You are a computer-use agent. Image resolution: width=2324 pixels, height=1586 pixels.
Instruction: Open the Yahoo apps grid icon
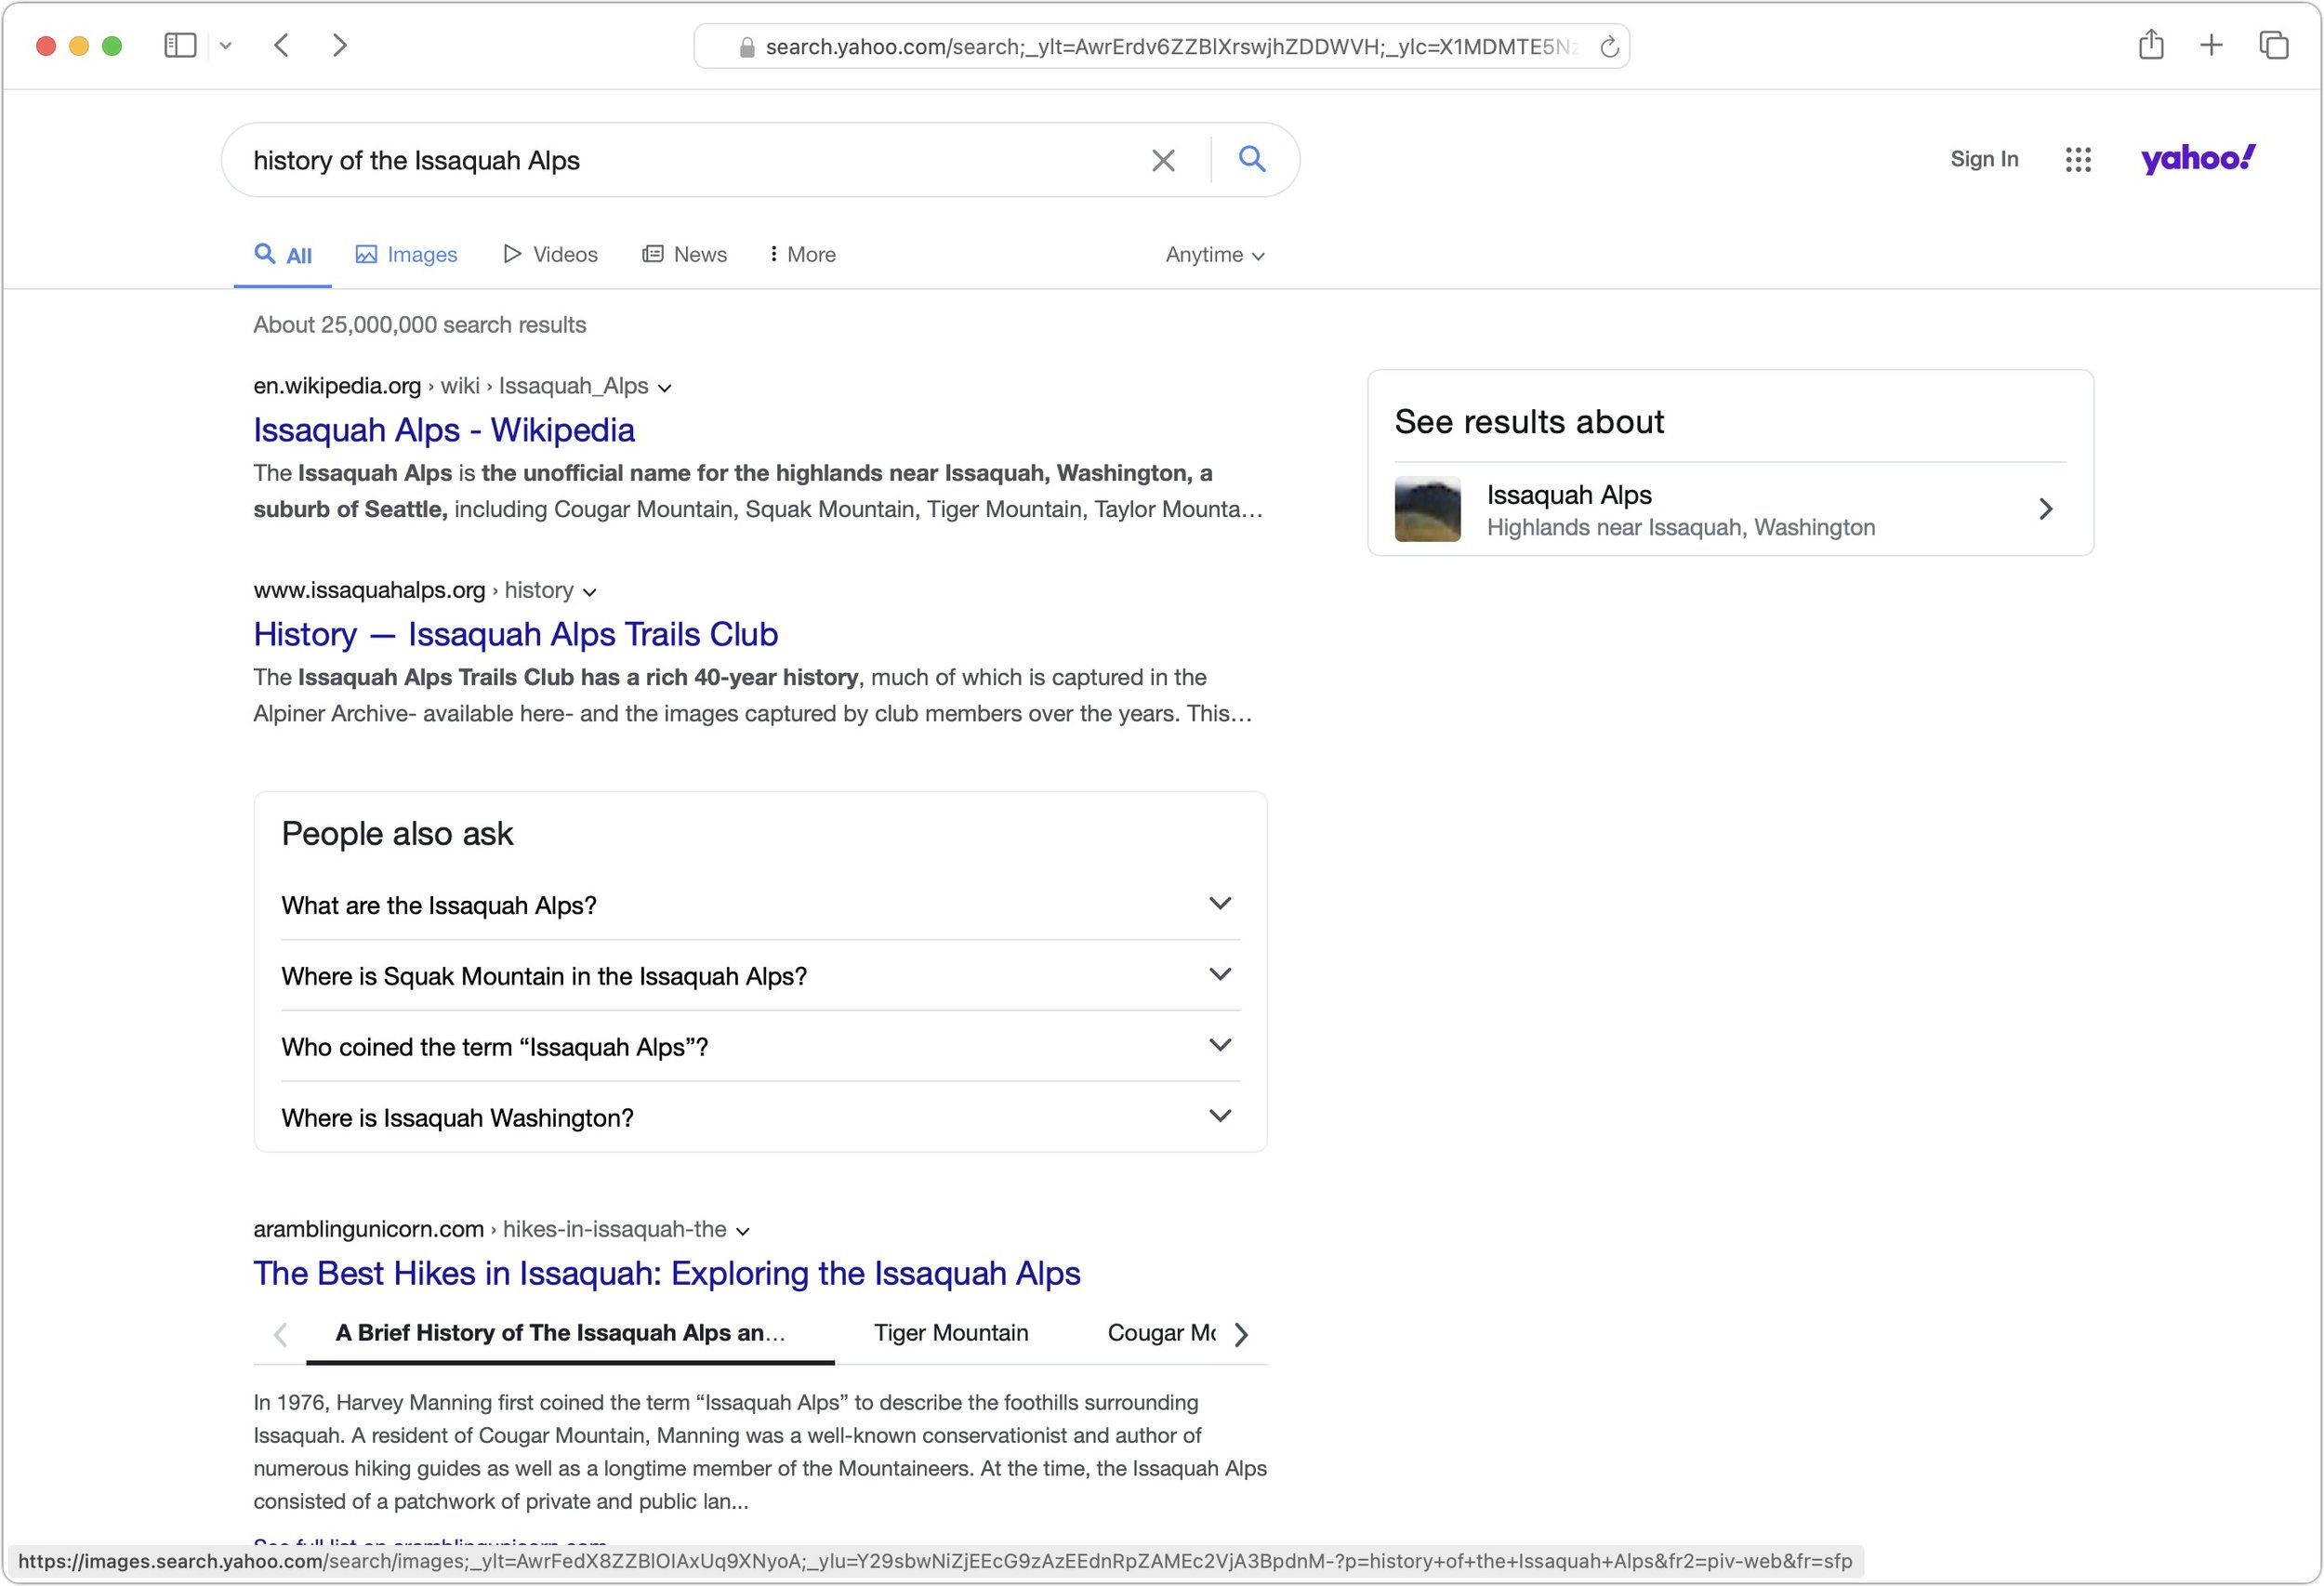click(2078, 159)
